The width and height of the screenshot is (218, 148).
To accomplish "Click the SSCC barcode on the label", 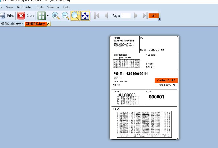I will (x=144, y=124).
